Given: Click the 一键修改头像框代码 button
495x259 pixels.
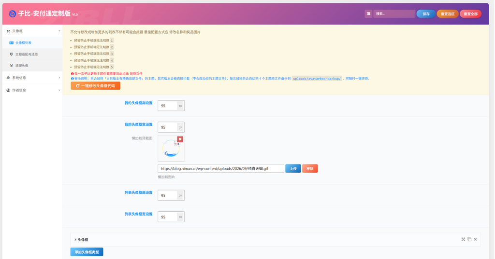Looking at the screenshot, I should click(x=95, y=86).
